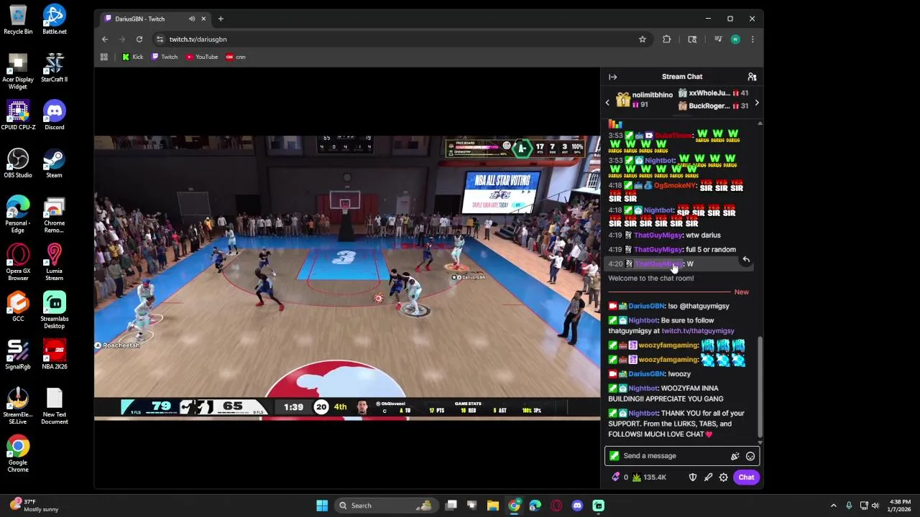
Task: Open the Chrome profile avatar
Action: (x=735, y=39)
